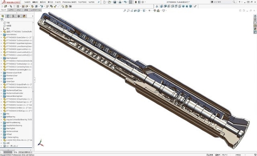Click the section view icon in heads-up toolbar

pos(135,11)
